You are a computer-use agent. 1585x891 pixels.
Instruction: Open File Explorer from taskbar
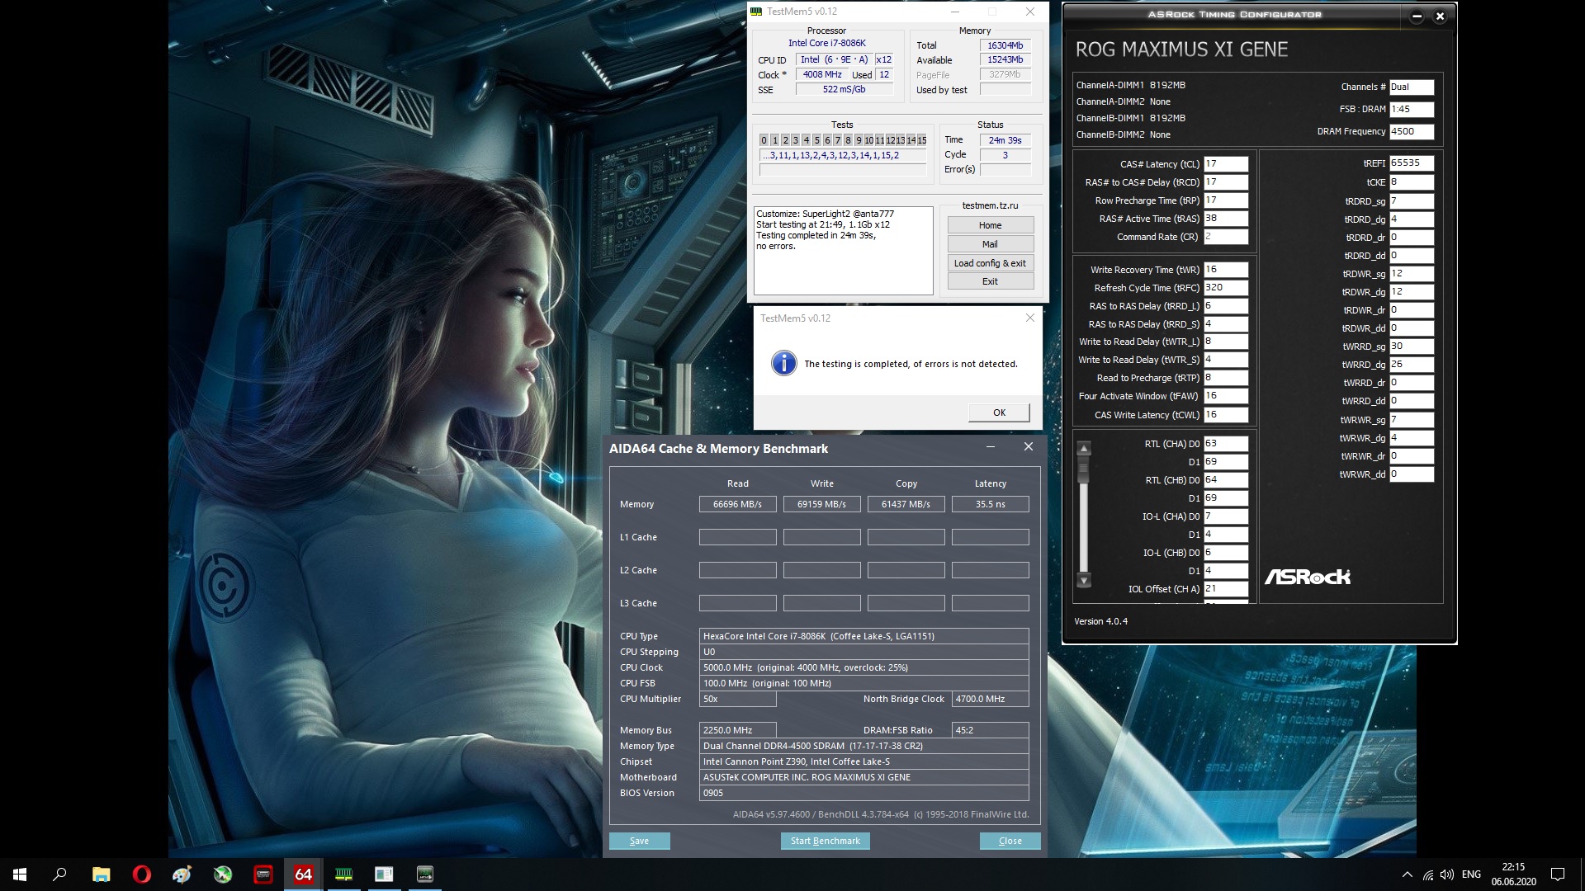click(x=101, y=874)
